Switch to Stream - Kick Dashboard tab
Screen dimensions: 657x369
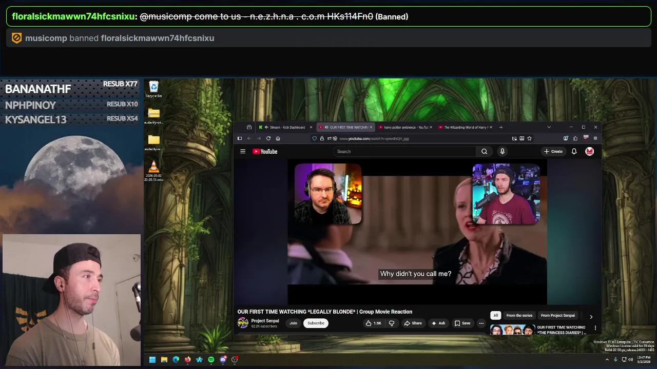click(286, 127)
